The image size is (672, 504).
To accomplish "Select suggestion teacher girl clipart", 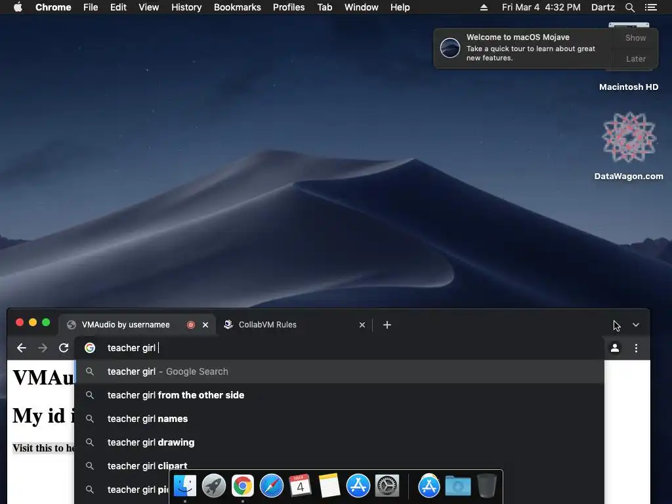I will [x=339, y=465].
